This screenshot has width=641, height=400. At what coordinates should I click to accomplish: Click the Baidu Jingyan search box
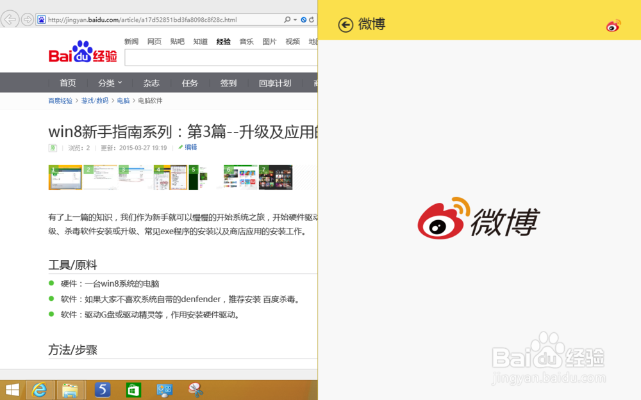[x=221, y=58]
